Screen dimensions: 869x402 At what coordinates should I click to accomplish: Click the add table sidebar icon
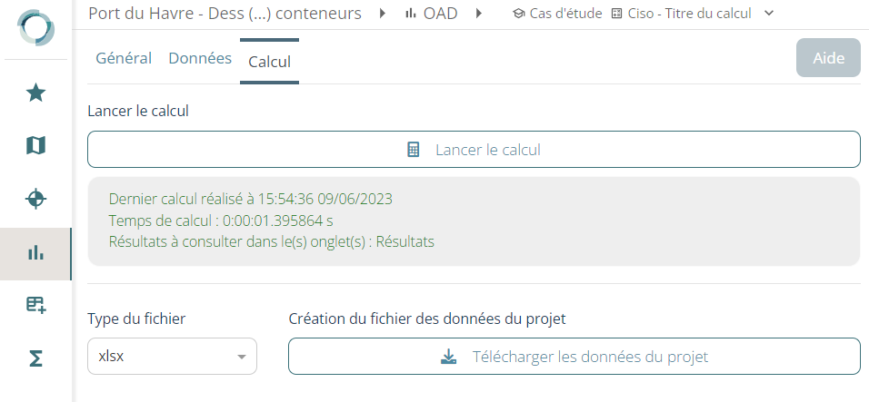(35, 306)
